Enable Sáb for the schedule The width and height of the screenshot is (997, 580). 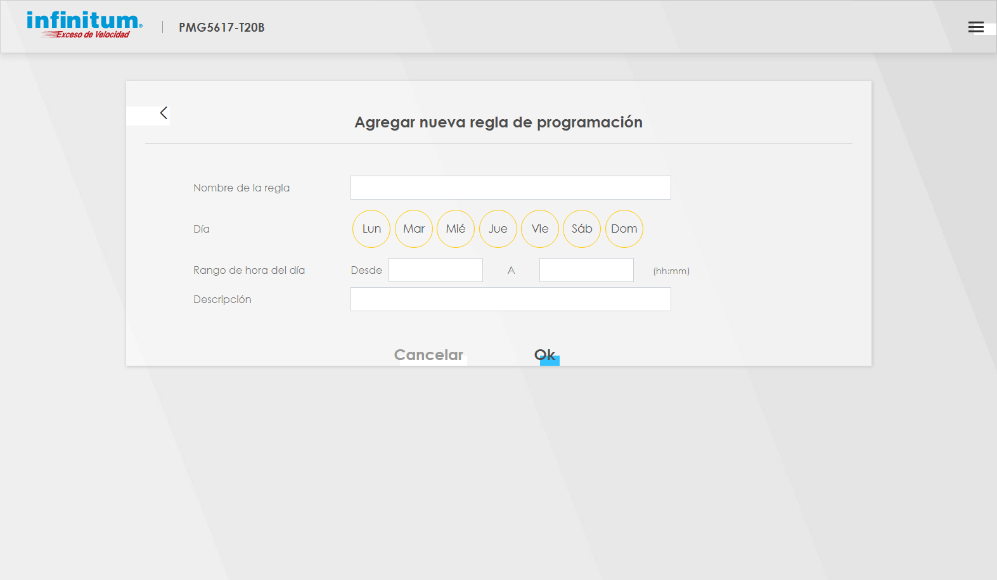[x=582, y=229]
